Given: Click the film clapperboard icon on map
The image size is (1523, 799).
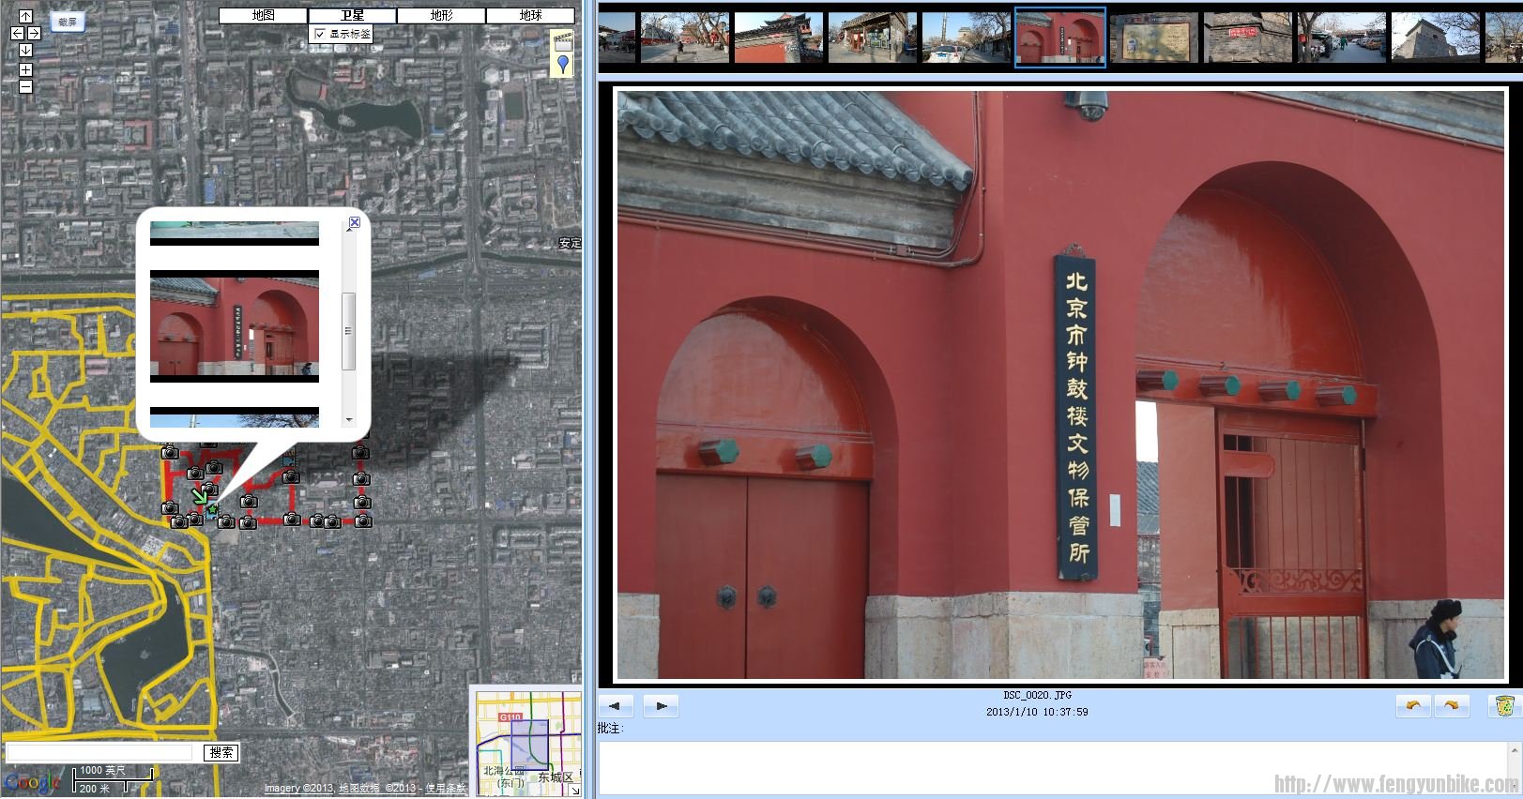Looking at the screenshot, I should pos(562,41).
